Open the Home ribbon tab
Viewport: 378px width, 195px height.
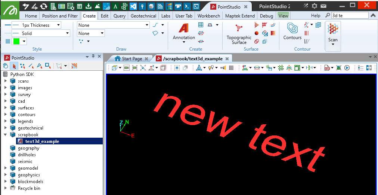tap(31, 16)
